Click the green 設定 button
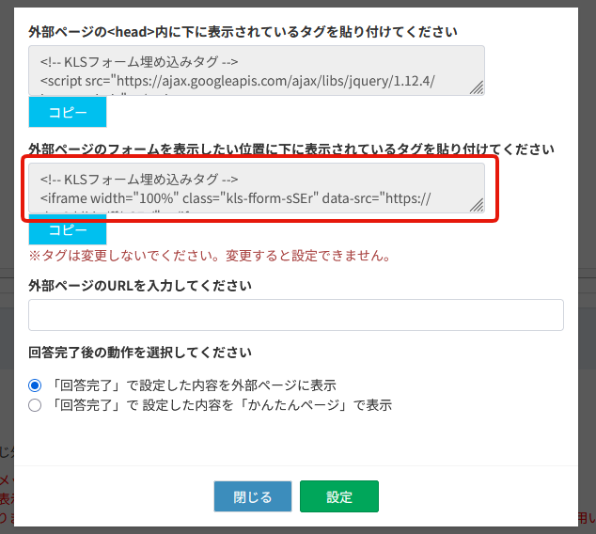The height and width of the screenshot is (534, 596). 339,496
